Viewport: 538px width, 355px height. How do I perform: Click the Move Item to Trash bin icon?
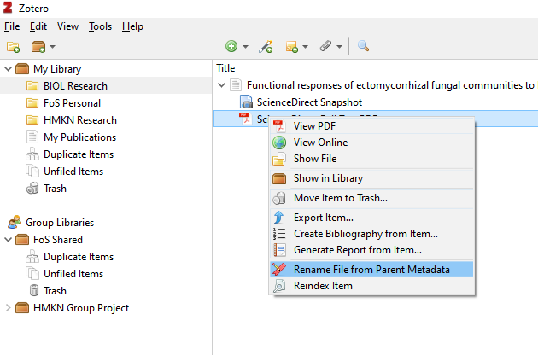[279, 198]
